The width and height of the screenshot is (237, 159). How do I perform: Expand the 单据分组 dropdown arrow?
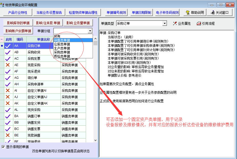coord(90,31)
